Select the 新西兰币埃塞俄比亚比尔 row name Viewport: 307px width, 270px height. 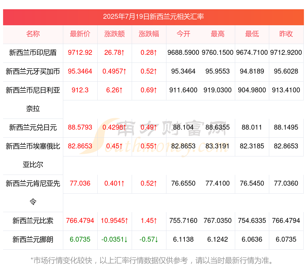point(33,155)
